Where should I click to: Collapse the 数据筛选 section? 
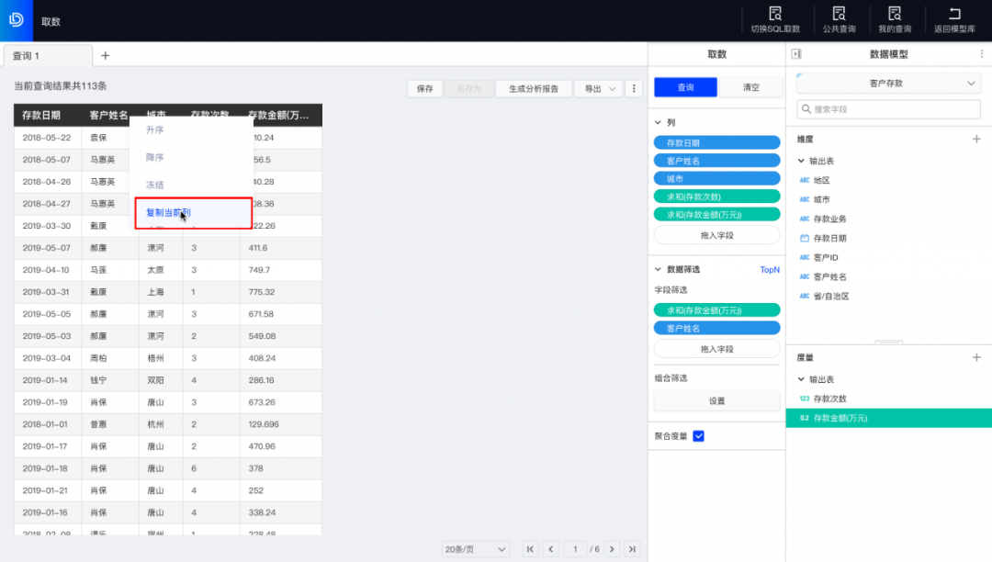click(x=658, y=269)
